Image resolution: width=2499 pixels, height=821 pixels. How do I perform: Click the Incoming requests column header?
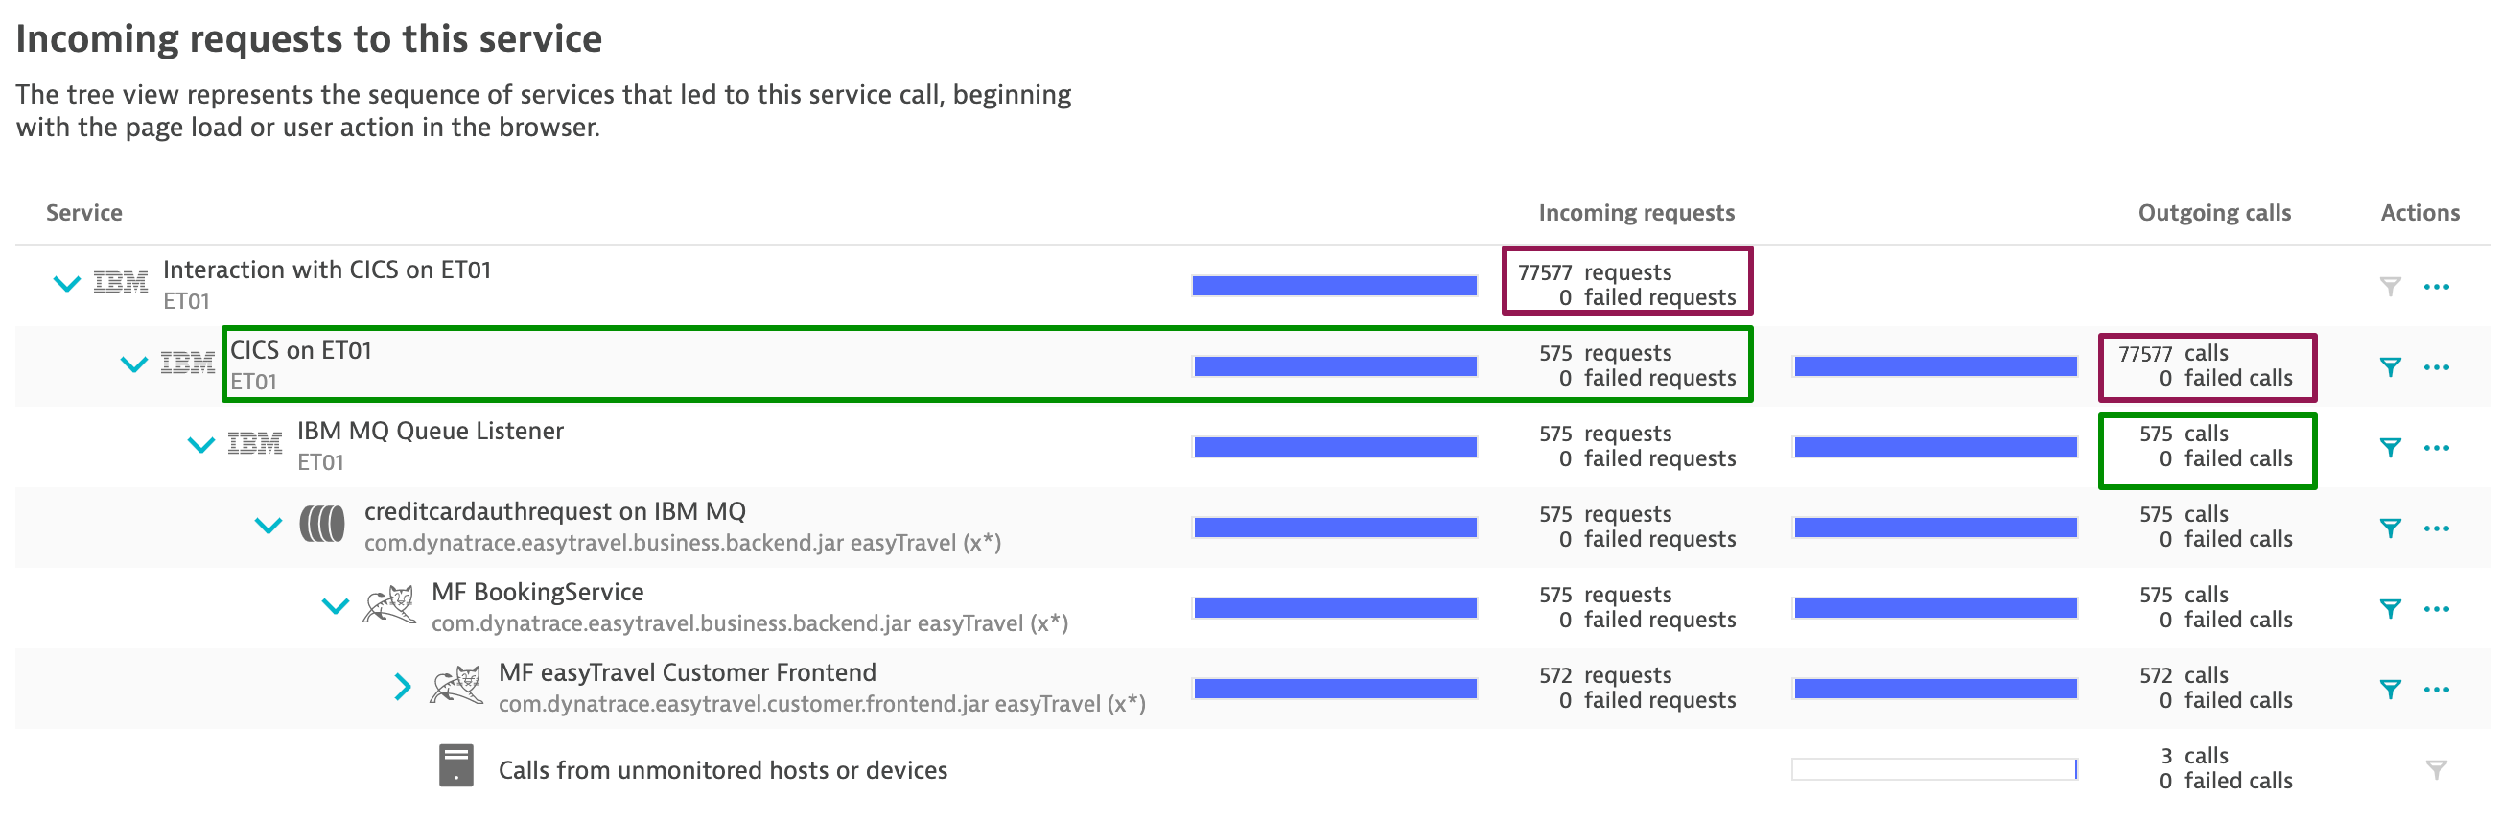[1636, 214]
